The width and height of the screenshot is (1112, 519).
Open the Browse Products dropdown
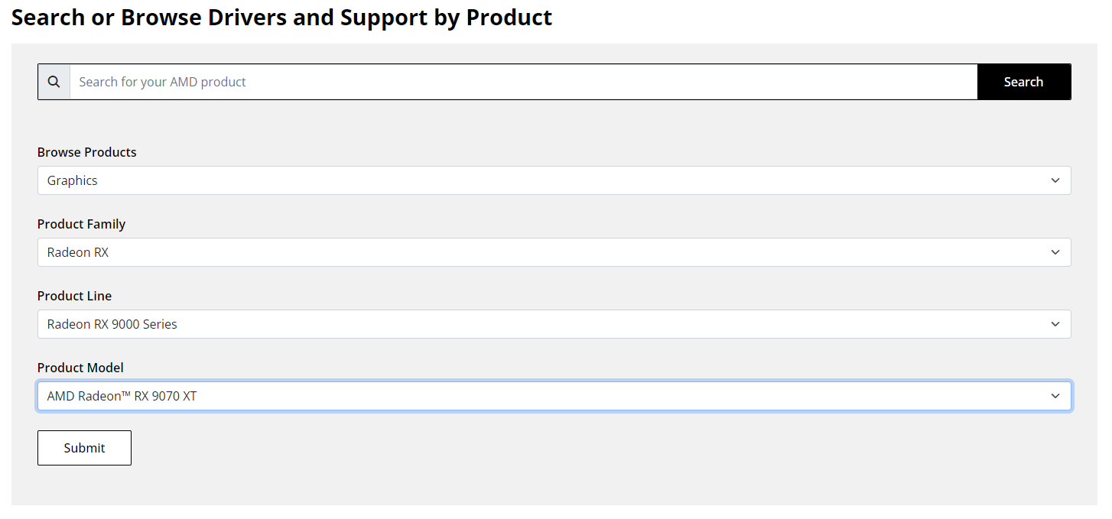tap(554, 180)
